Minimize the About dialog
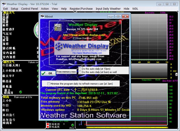Screen dimensions: 180x131 (111, 17)
